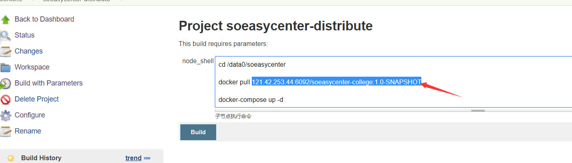
Task: Click the Configure gear icon
Action: (5, 115)
